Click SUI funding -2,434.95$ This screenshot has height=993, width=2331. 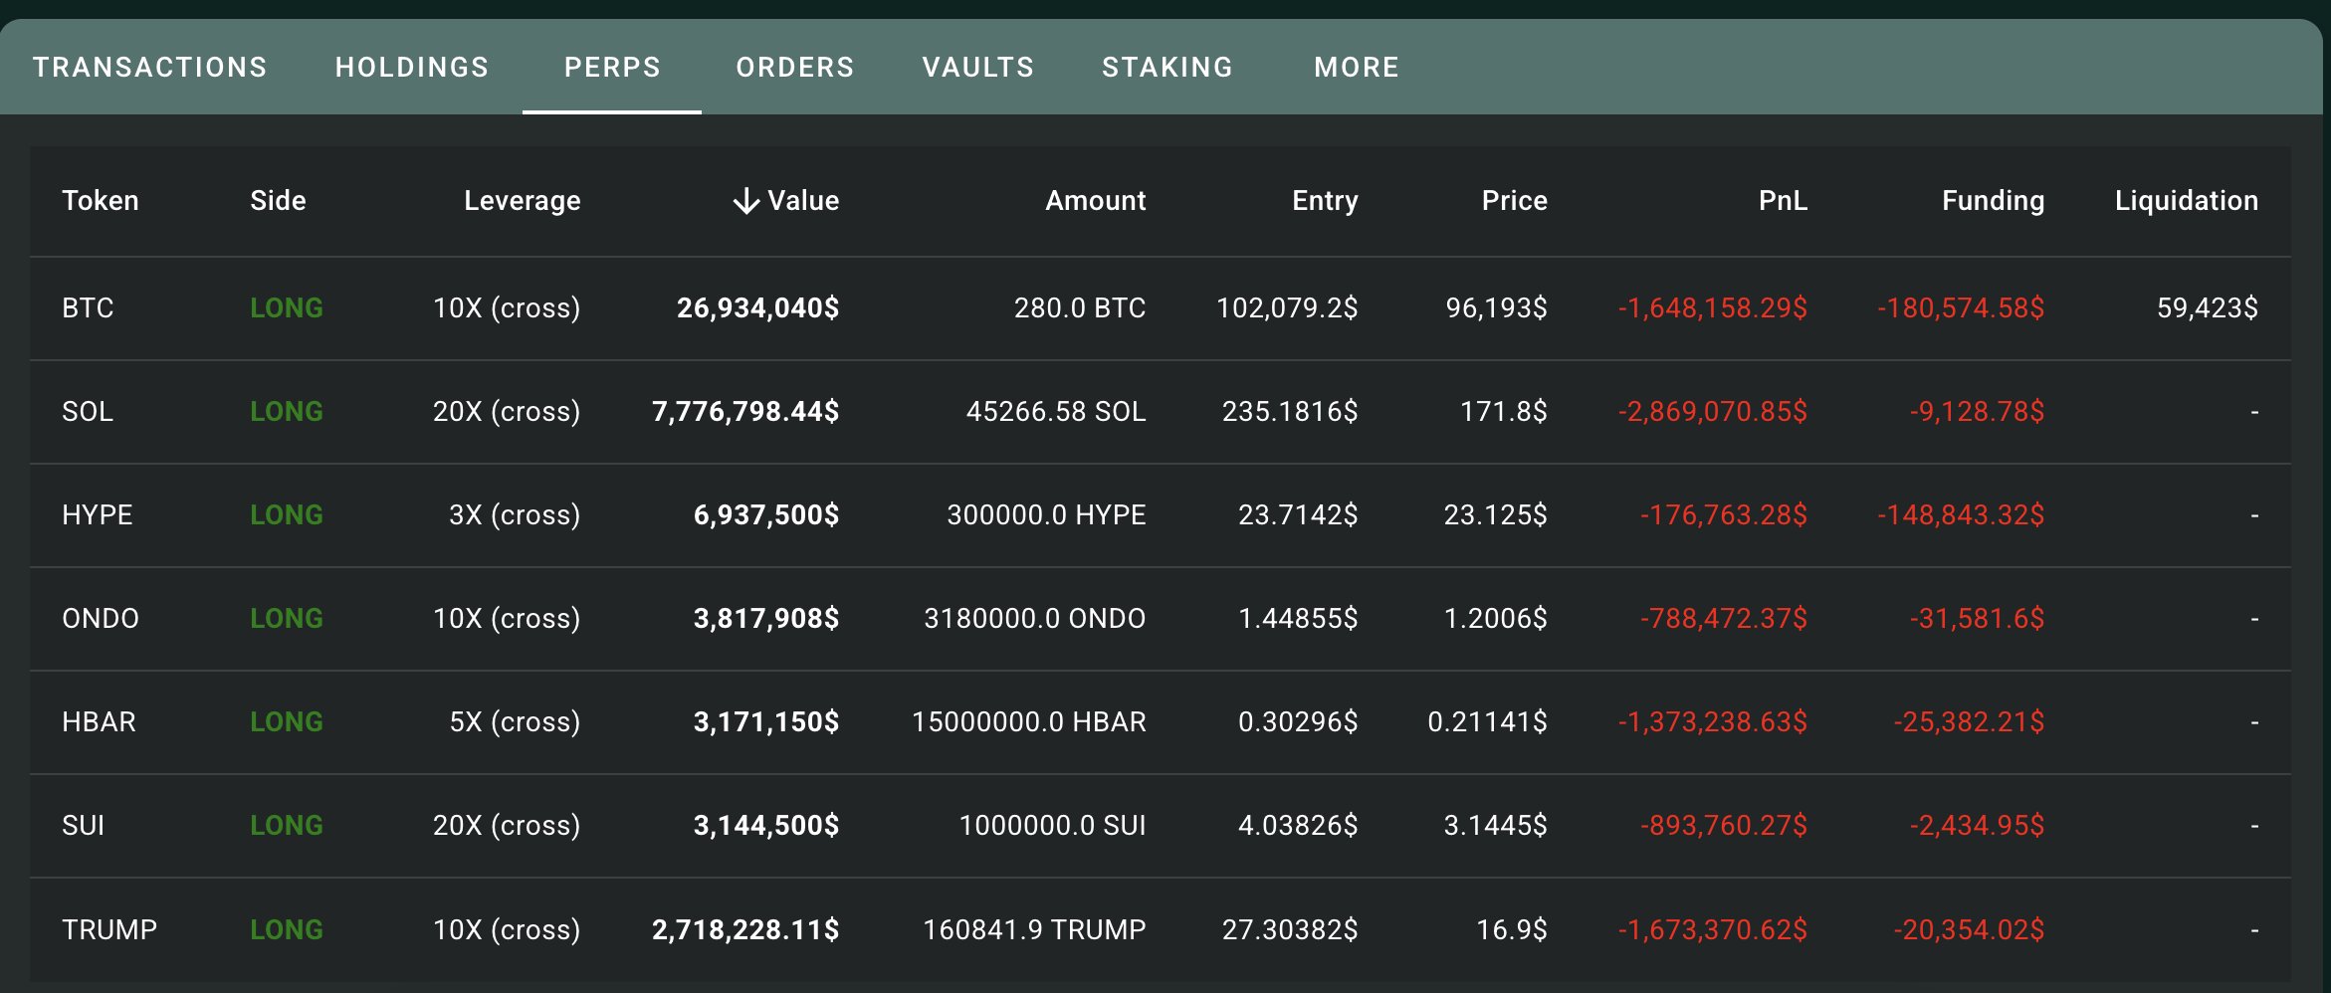[1978, 826]
